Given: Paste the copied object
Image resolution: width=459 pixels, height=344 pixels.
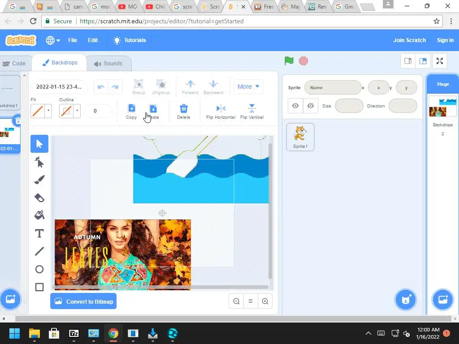Looking at the screenshot, I should point(153,112).
